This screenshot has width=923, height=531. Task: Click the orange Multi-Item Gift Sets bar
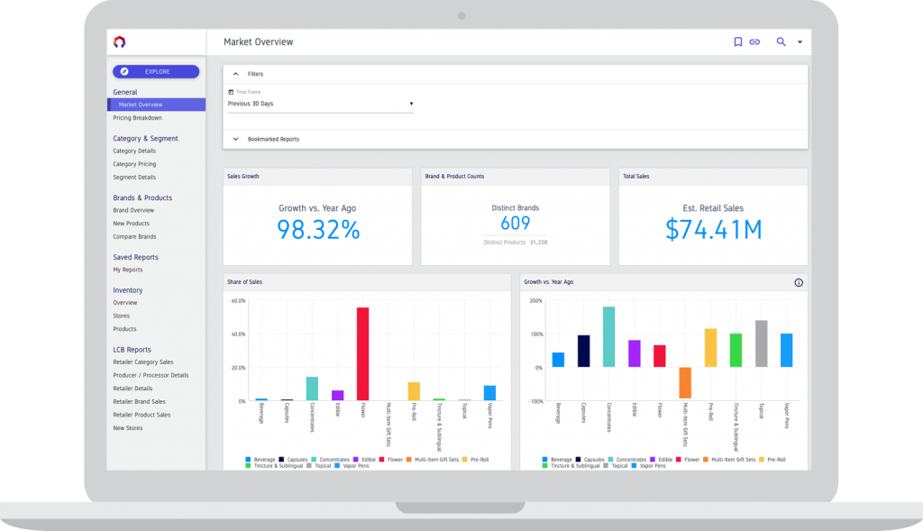tap(685, 382)
